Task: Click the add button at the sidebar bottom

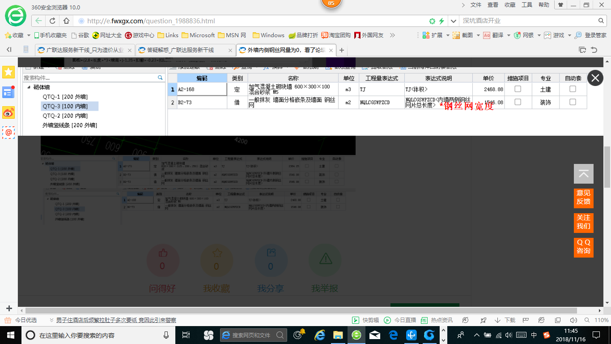Action: coord(9,309)
